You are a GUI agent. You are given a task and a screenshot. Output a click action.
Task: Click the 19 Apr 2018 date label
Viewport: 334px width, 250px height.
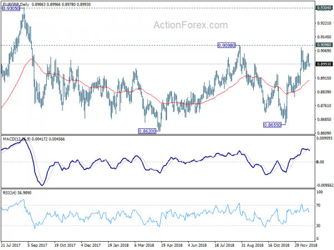point(171,245)
